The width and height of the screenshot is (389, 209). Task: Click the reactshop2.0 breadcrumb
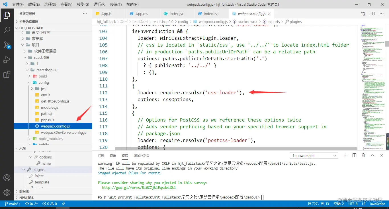coord(163,22)
